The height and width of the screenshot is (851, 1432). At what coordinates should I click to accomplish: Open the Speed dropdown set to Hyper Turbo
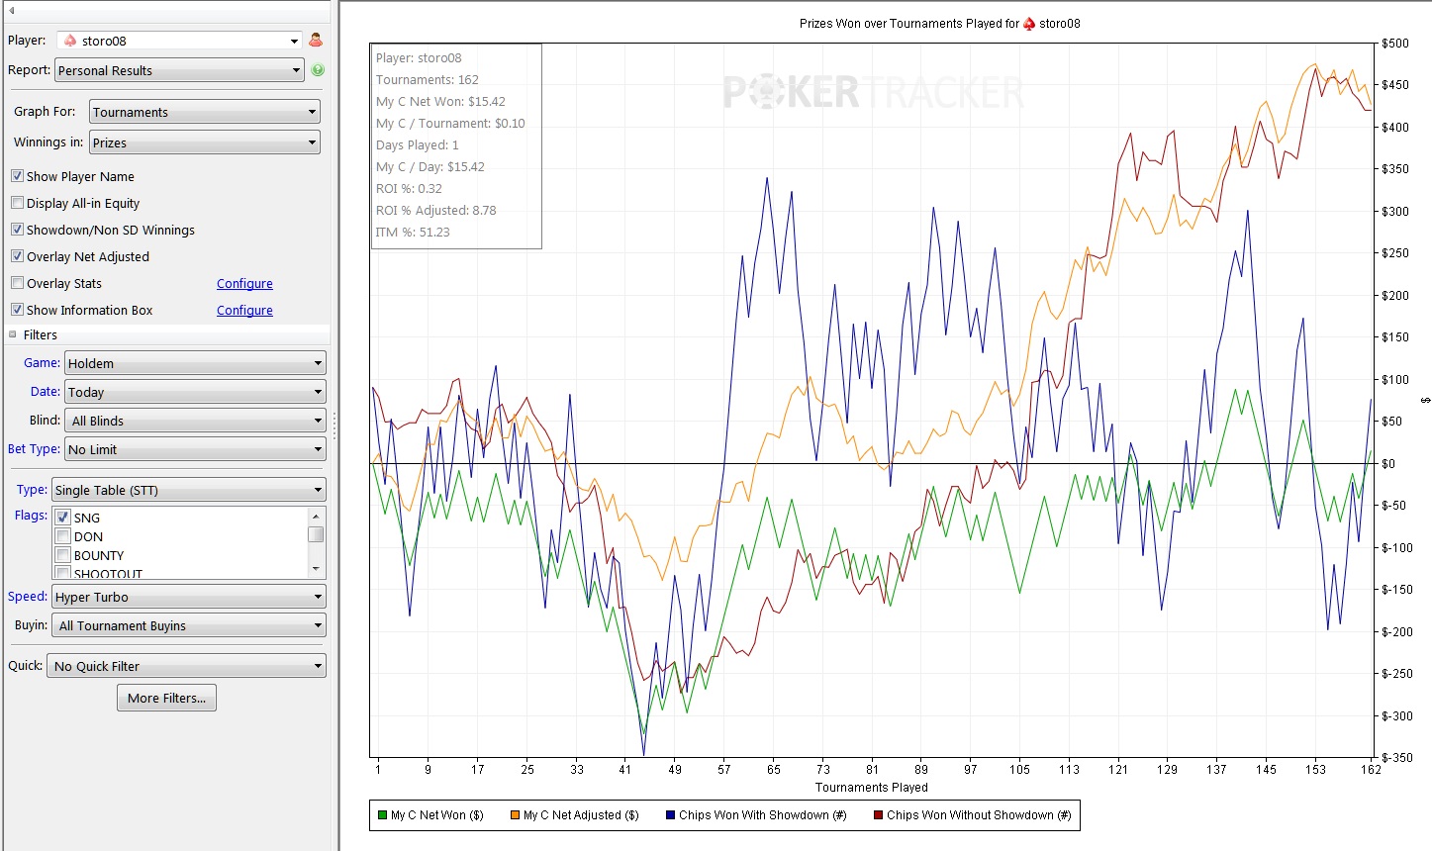[189, 597]
